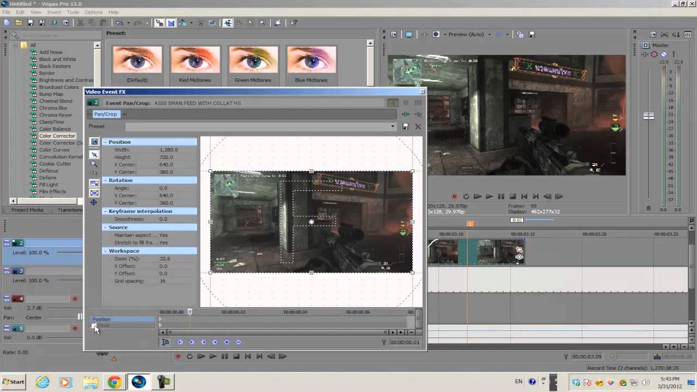Select Color Corrector in the effects list

pos(57,136)
